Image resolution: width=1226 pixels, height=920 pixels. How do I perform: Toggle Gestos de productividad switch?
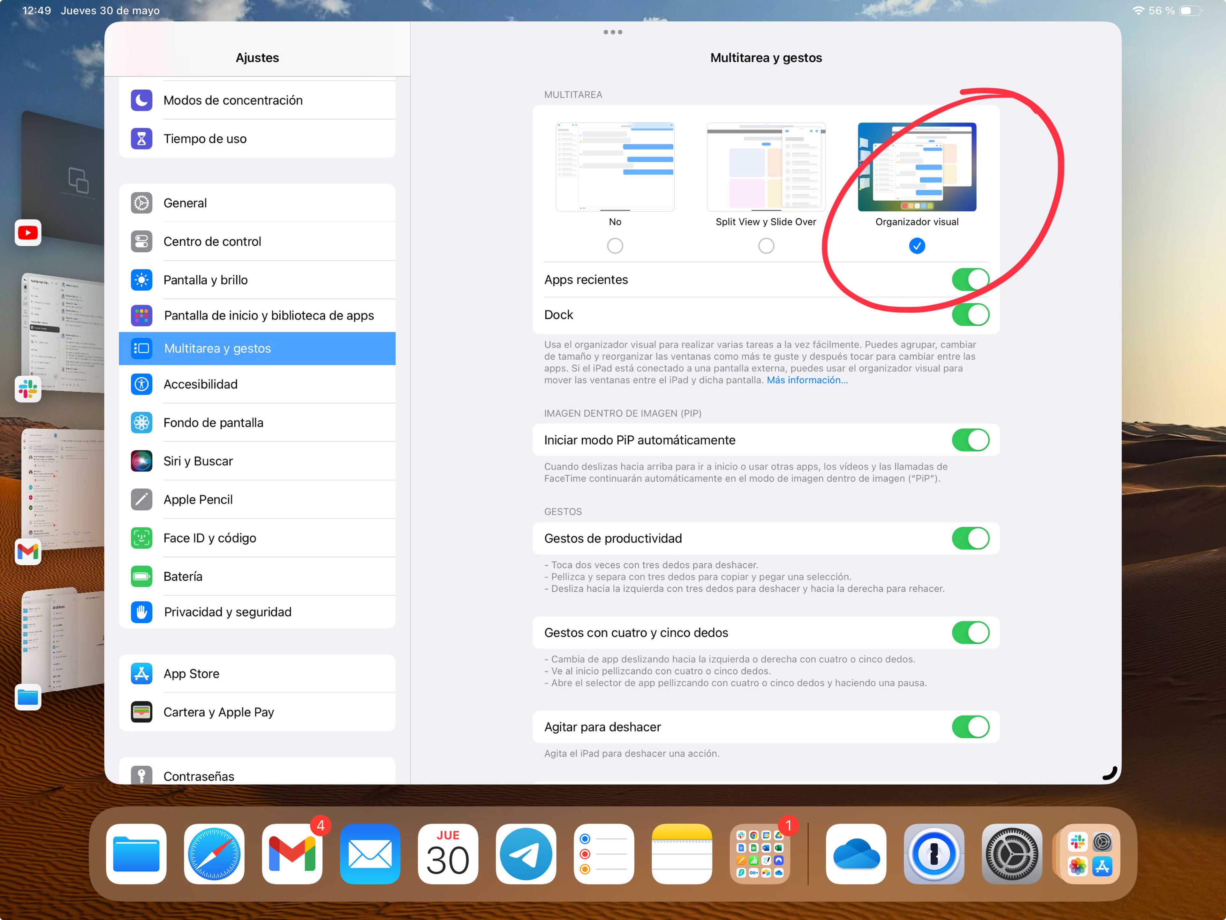(x=971, y=538)
